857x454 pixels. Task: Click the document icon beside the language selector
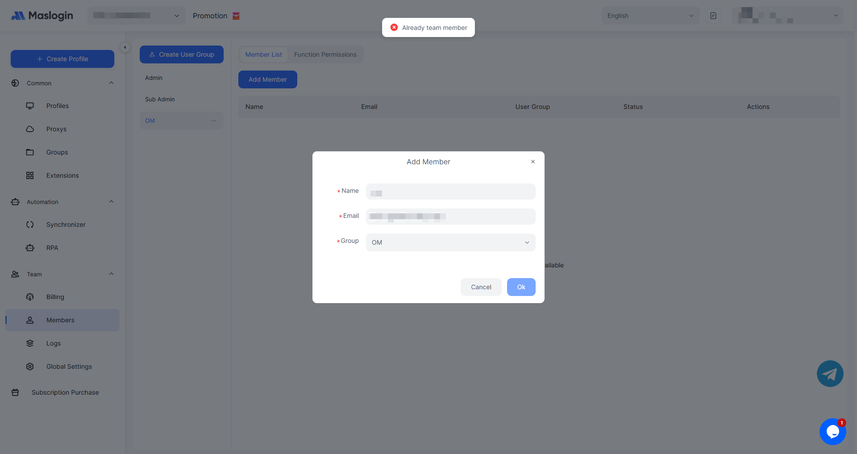[x=713, y=16]
